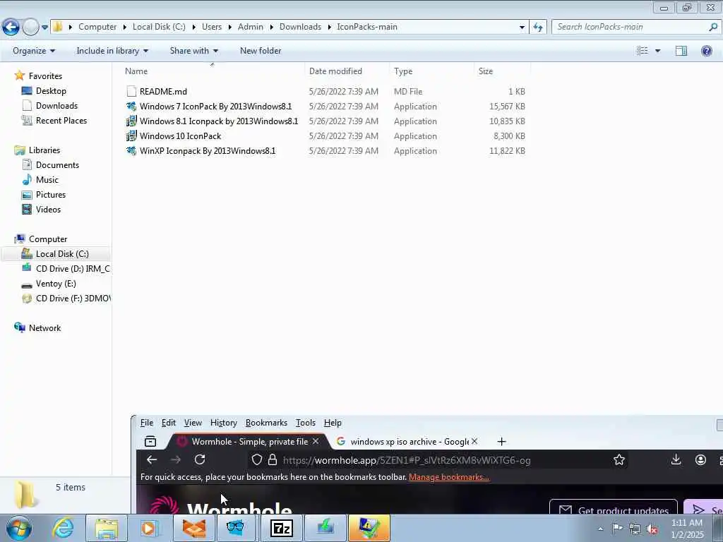Click the Explorer Forward navigation button
The height and width of the screenshot is (542, 723).
click(30, 27)
